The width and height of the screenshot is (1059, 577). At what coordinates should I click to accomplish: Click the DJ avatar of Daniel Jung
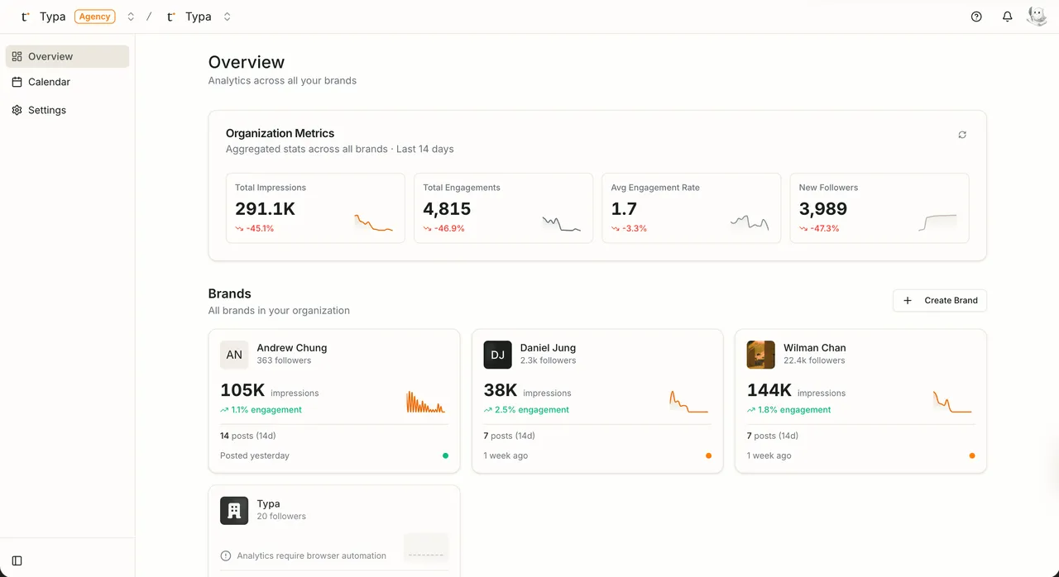[x=497, y=355]
